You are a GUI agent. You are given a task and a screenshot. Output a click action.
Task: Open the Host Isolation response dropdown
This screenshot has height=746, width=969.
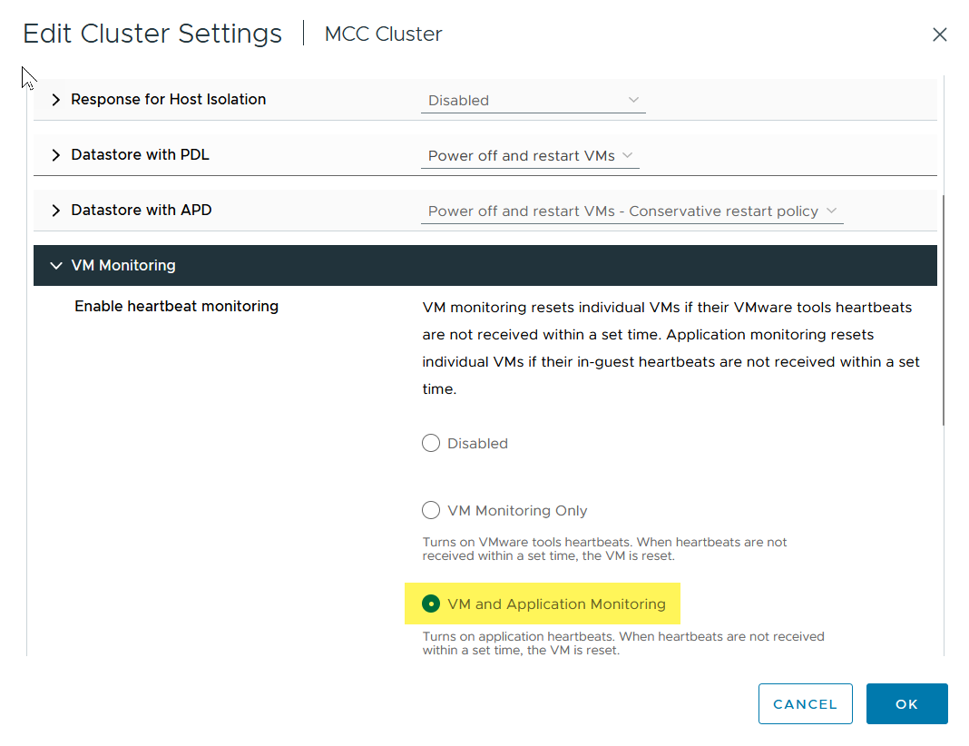click(x=533, y=101)
